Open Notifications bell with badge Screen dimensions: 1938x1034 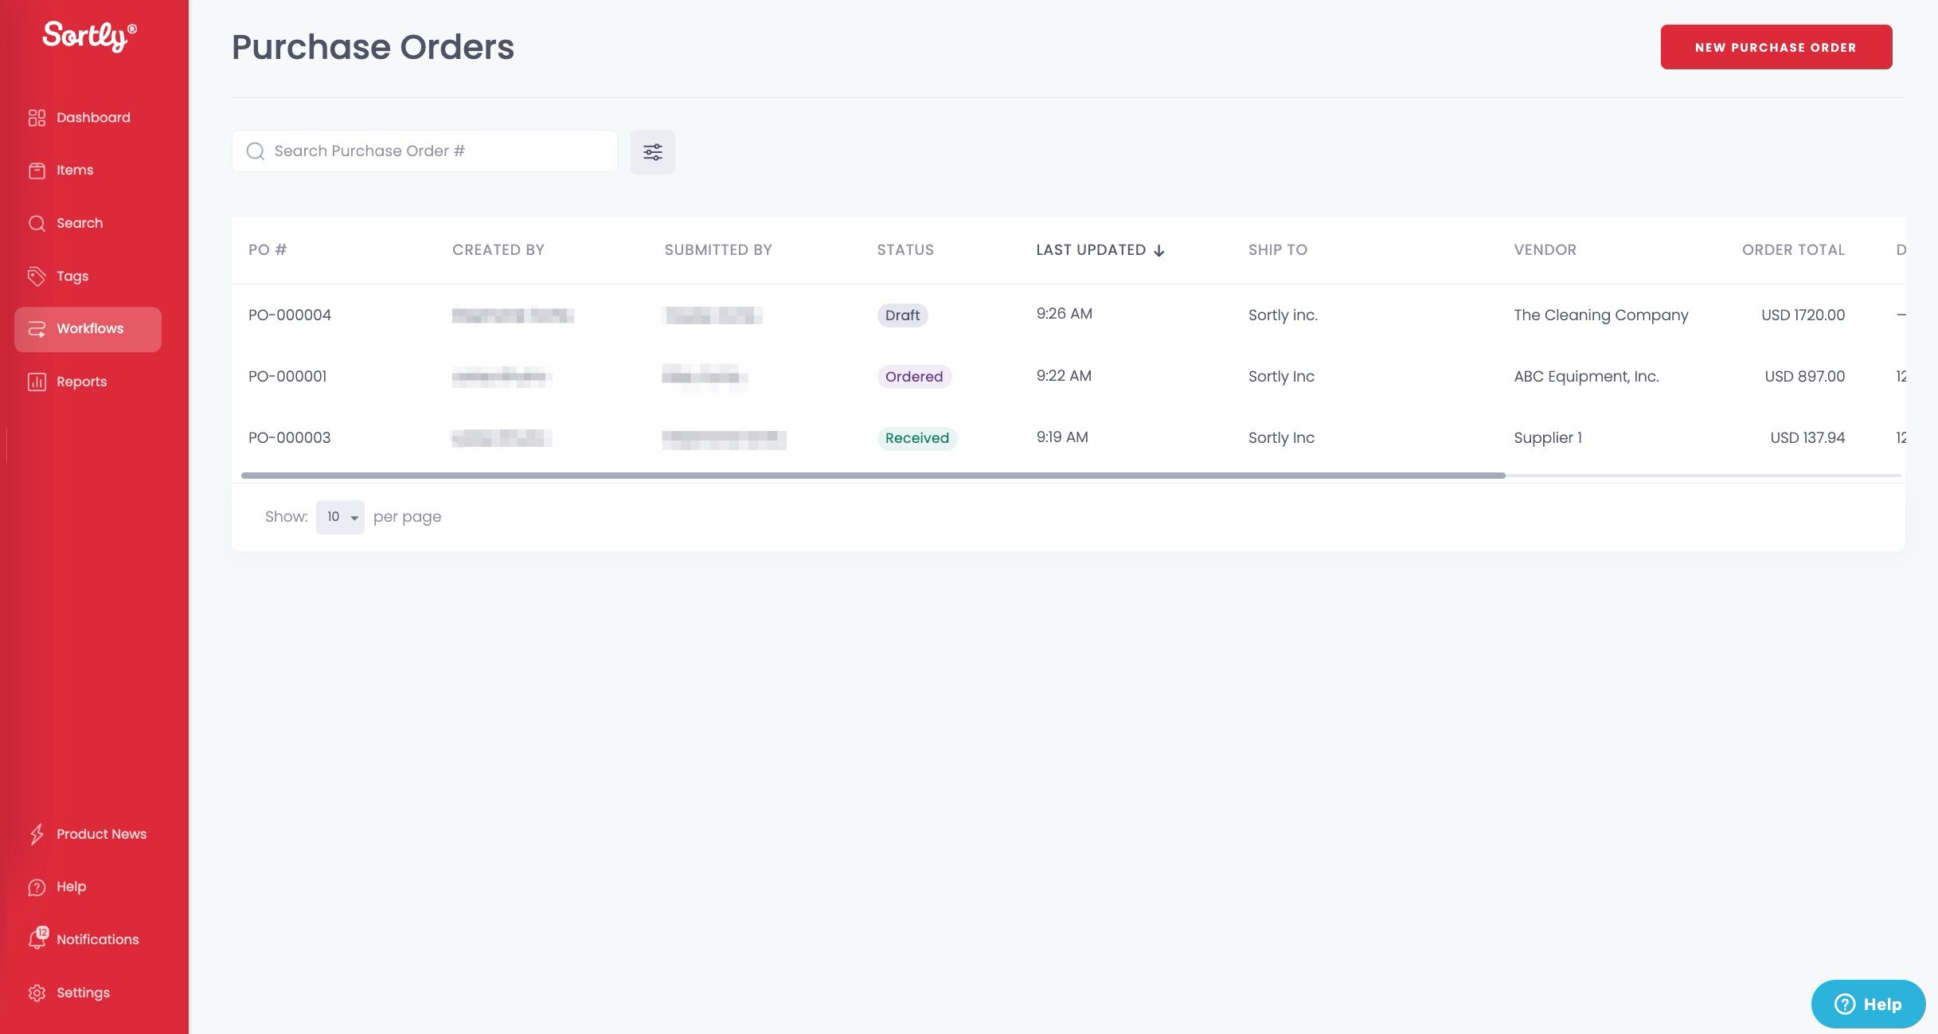37,938
